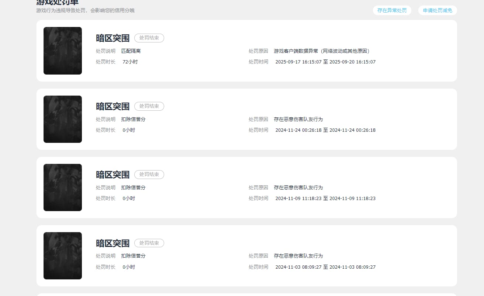Click 扣除信誉分 text on the third card
The height and width of the screenshot is (296, 484).
click(133, 187)
